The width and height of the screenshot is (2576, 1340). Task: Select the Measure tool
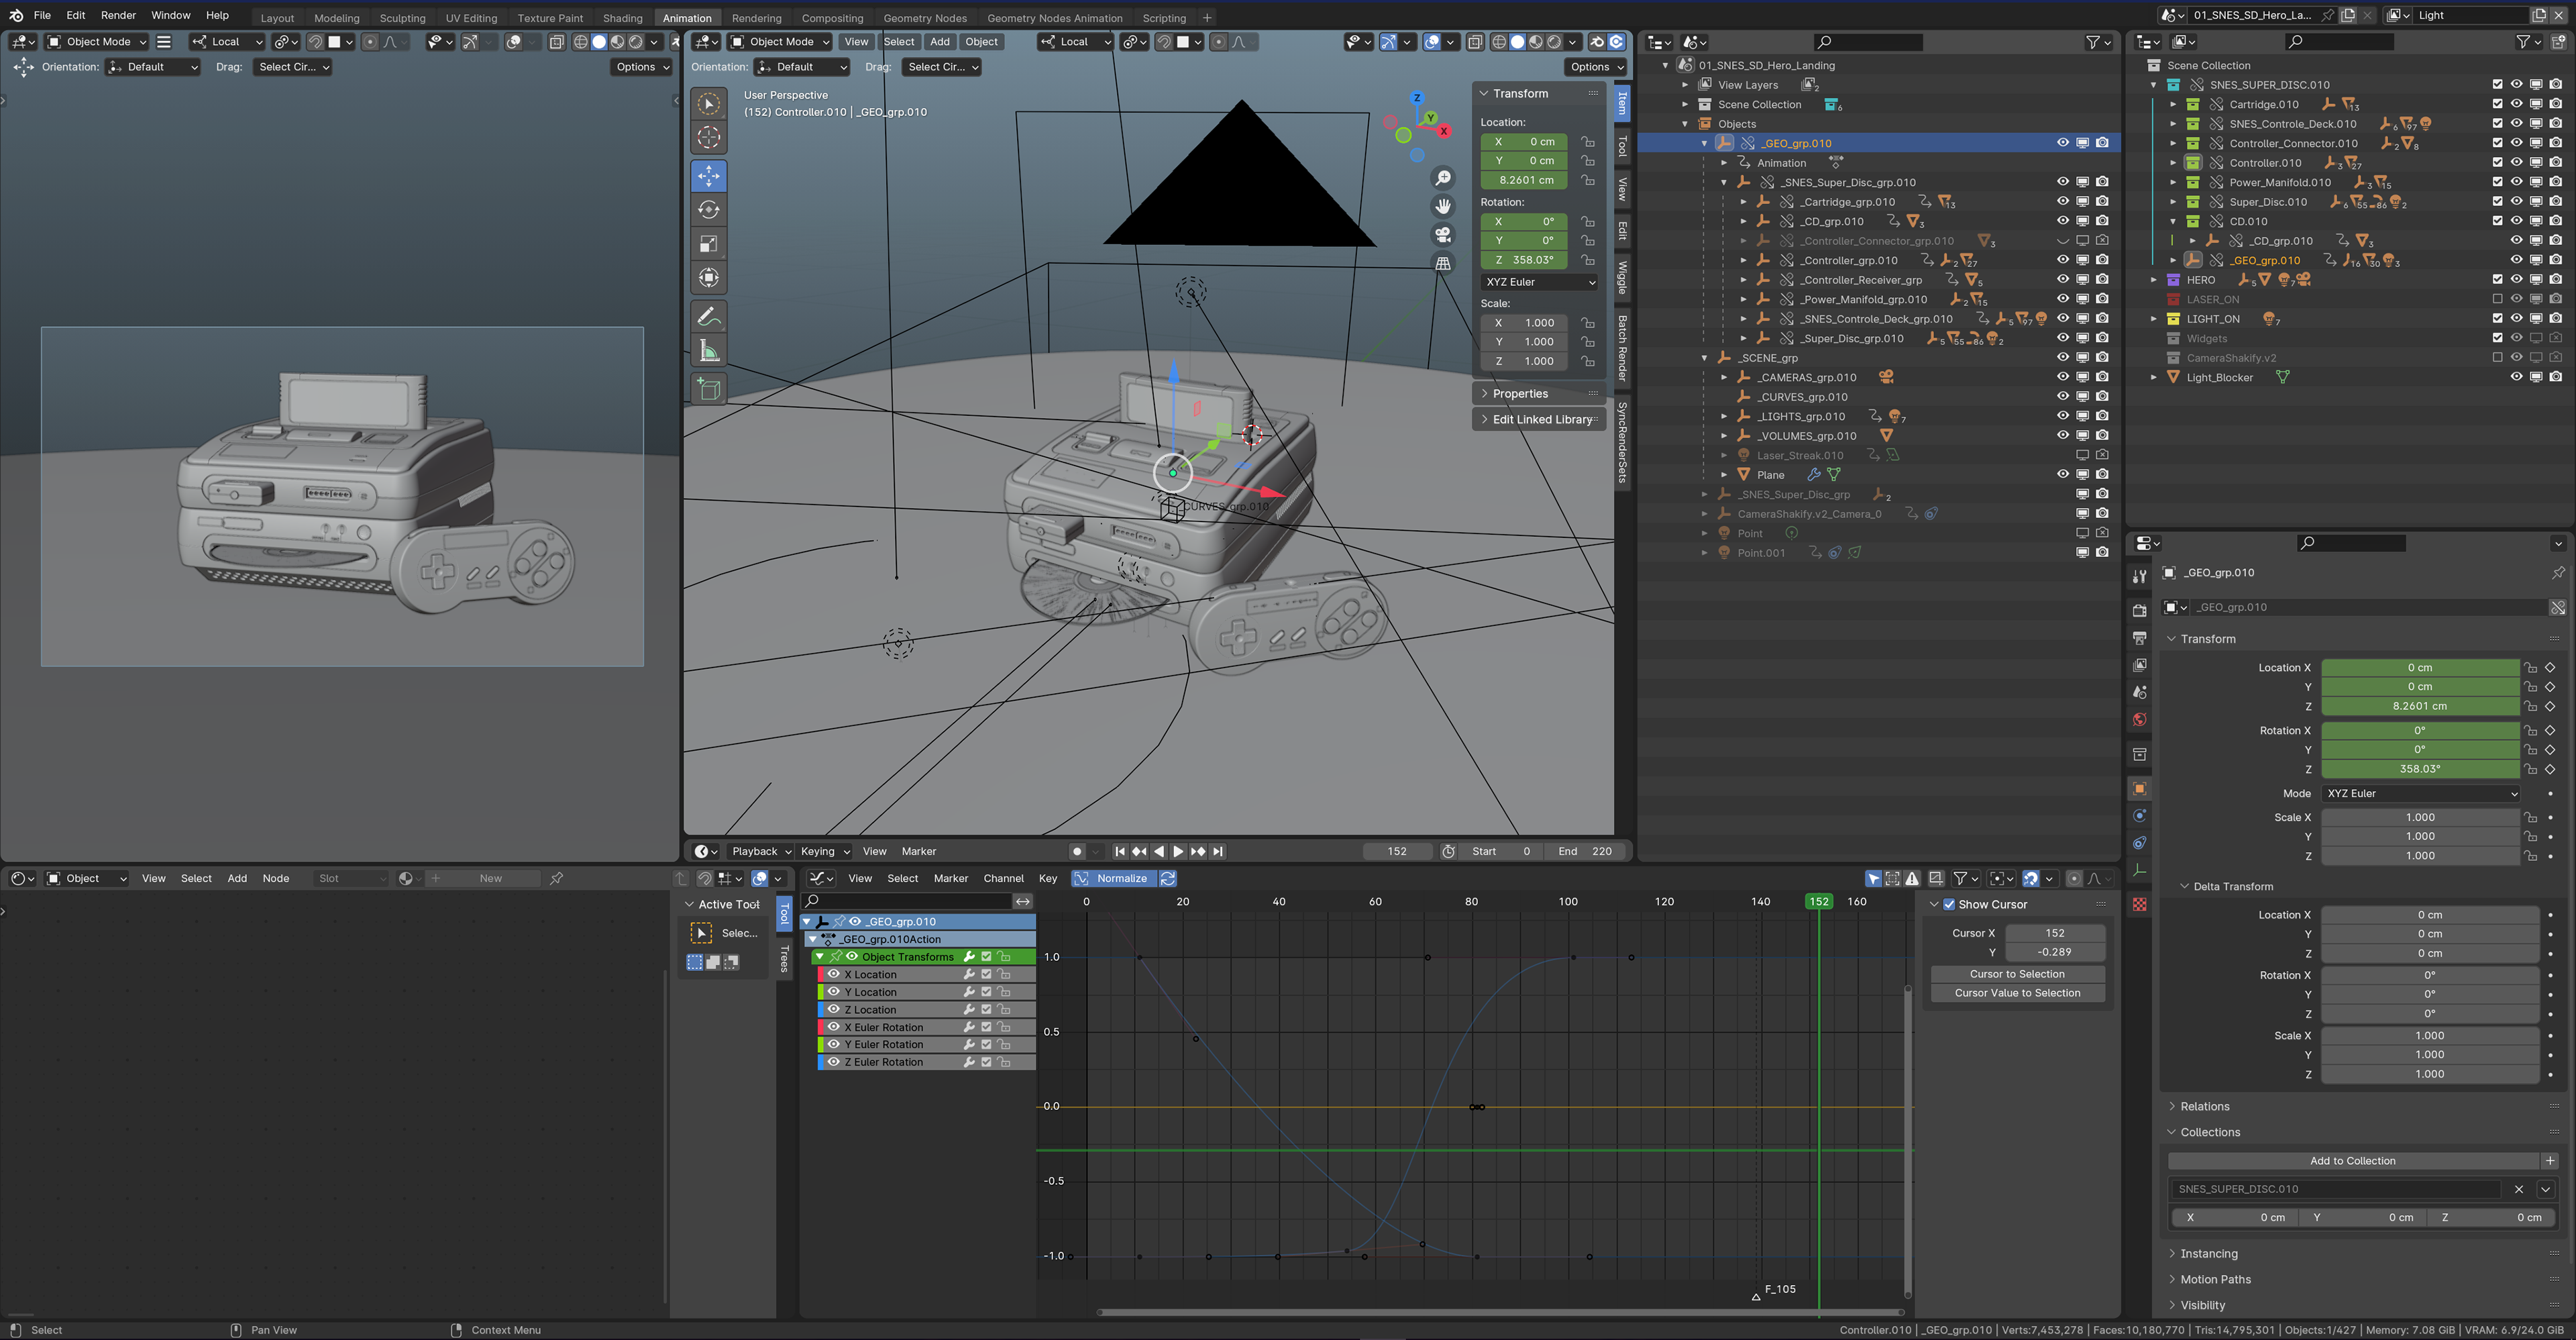pos(708,351)
